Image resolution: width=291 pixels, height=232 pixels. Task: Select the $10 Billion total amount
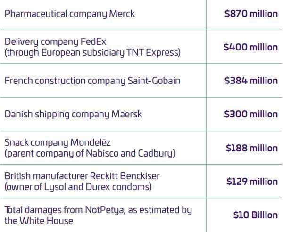255,215
